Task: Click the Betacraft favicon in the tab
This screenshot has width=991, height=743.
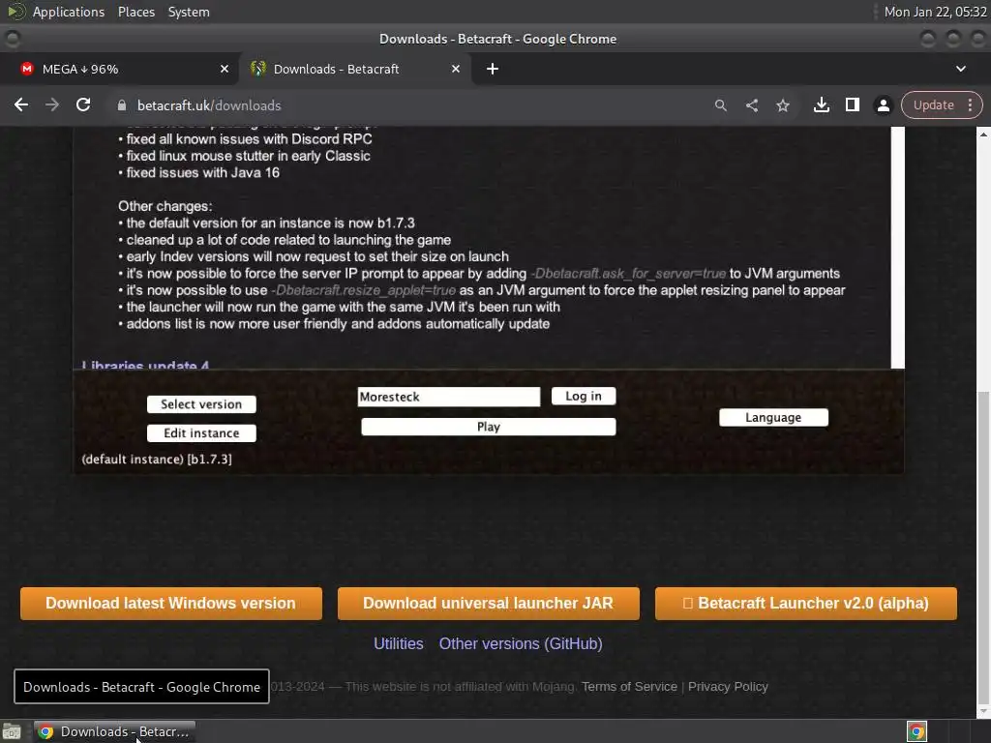Action: (257, 69)
